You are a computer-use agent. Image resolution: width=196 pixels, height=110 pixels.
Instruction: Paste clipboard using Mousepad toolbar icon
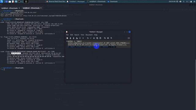100,38
